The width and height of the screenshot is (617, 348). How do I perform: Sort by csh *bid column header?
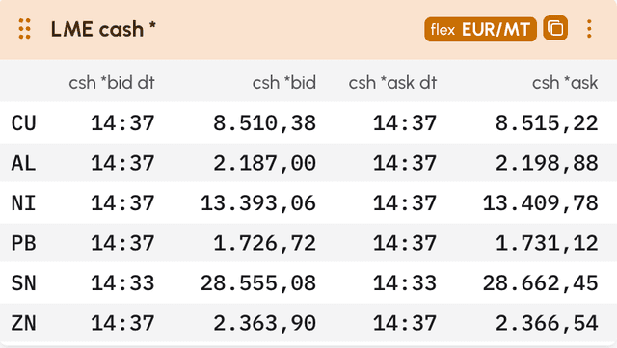point(284,82)
